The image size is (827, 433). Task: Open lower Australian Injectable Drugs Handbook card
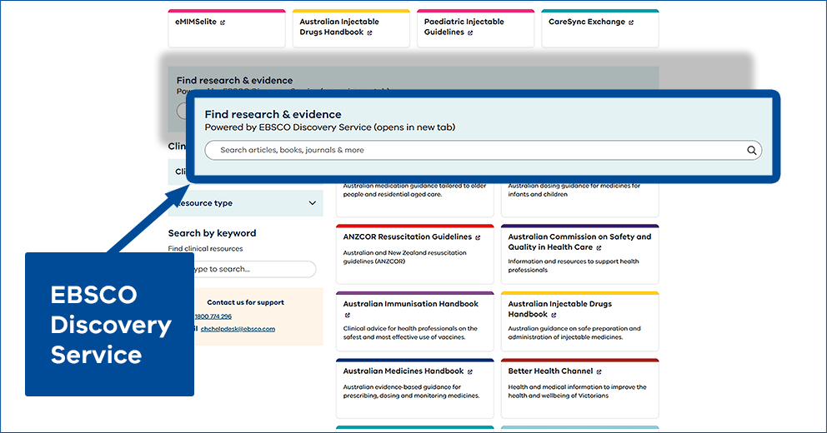[579, 321]
